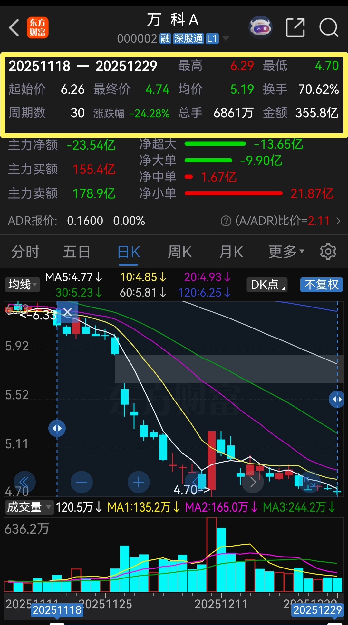Move chart right with chevron button

[253, 482]
